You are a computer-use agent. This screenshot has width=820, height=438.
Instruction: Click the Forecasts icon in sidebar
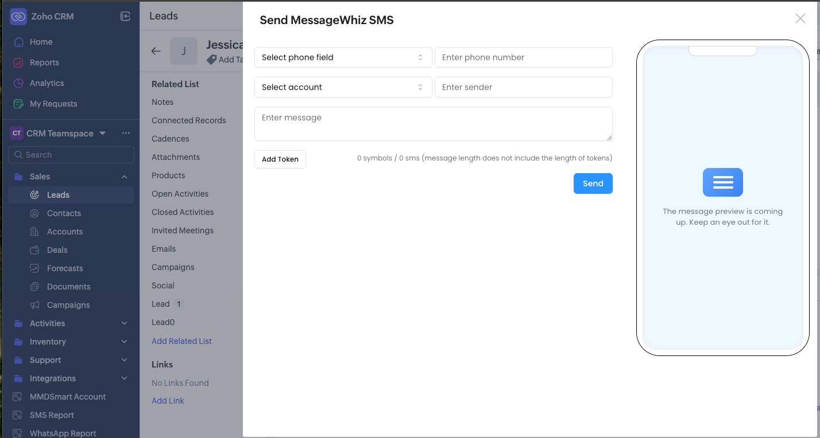(35, 268)
